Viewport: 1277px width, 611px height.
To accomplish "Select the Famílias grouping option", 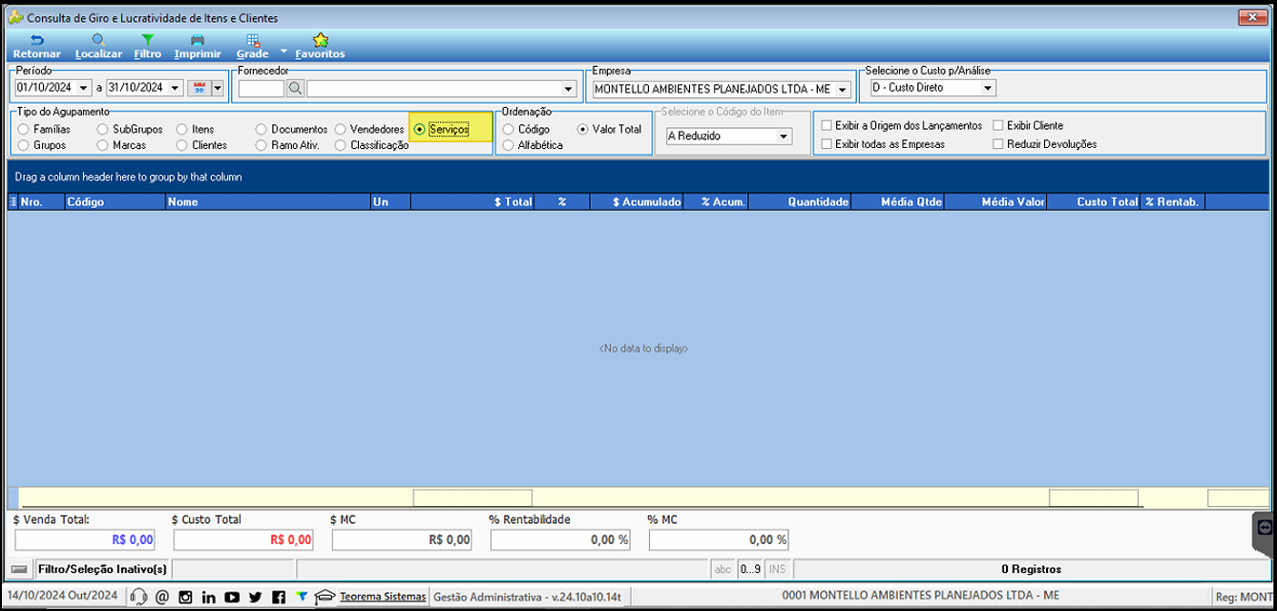I will [23, 129].
